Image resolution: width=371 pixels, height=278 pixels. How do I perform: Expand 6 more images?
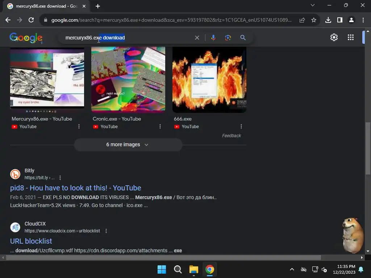coord(128,144)
